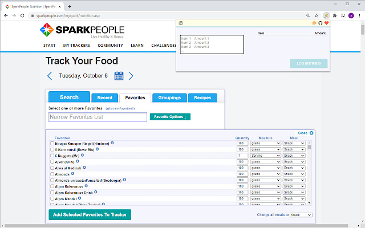Go to the previous day arrow
The image size is (365, 228).
(x=50, y=76)
